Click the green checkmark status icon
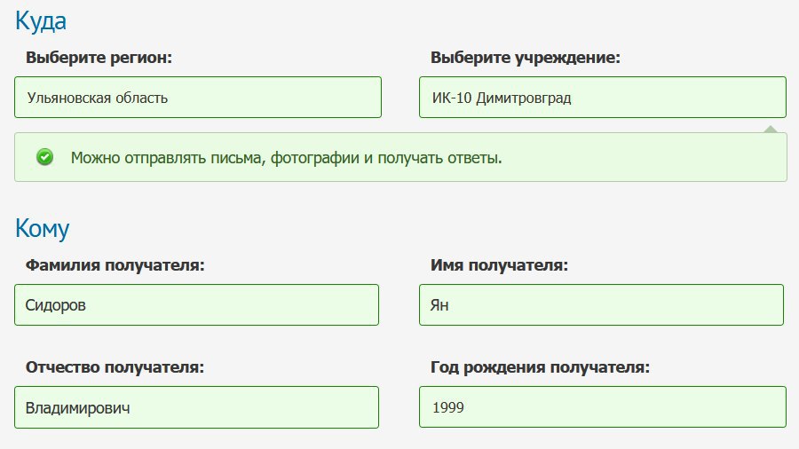 coord(45,157)
